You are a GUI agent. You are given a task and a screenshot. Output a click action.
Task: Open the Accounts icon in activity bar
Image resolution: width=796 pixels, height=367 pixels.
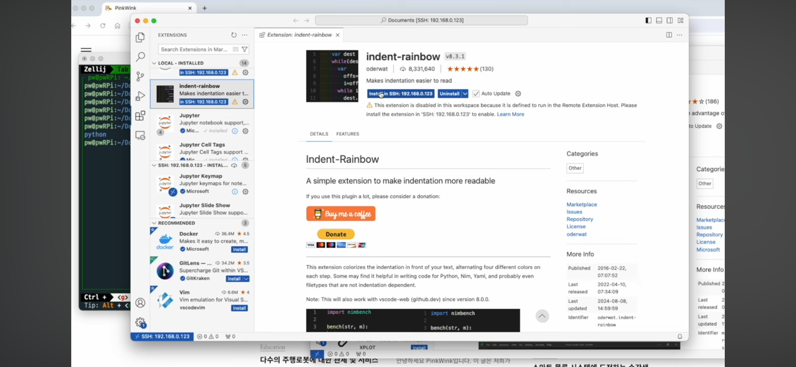pyautogui.click(x=140, y=303)
